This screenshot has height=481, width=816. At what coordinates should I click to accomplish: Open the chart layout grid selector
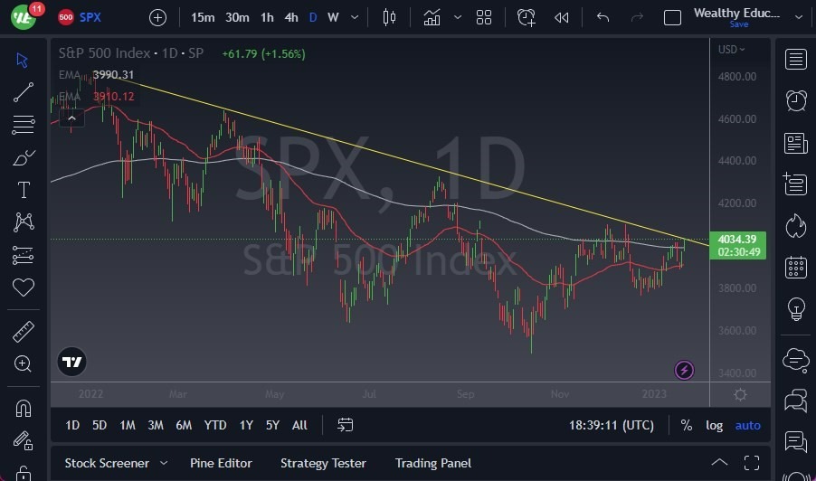click(484, 18)
